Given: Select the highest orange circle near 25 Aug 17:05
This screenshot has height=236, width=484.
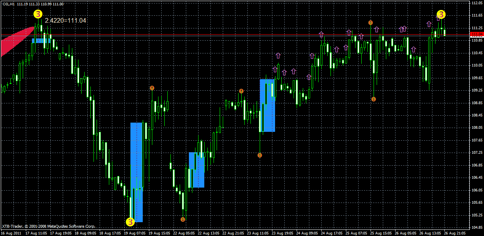Looking at the screenshot, I should tap(370, 23).
